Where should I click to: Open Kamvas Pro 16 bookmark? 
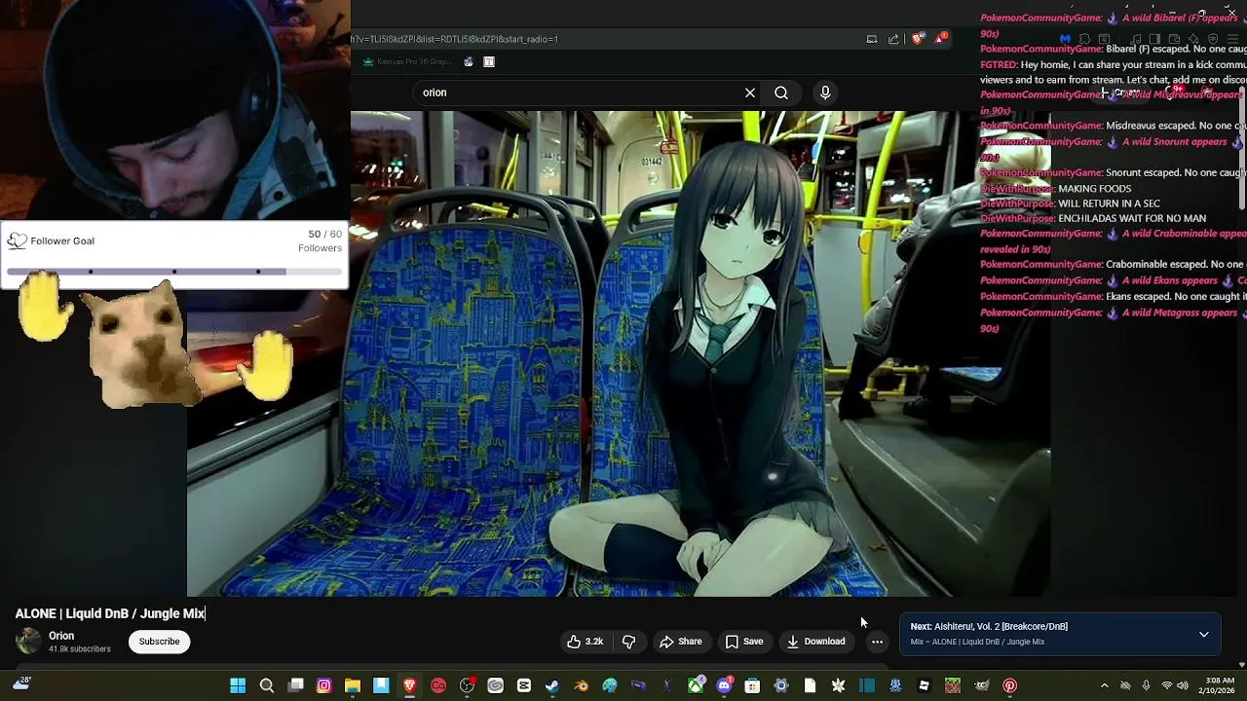tap(407, 61)
